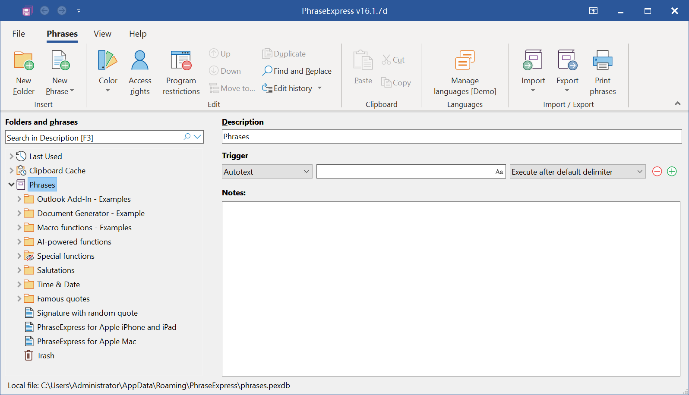Expand the Clipboard Cache node
The height and width of the screenshot is (395, 689).
pyautogui.click(x=12, y=170)
